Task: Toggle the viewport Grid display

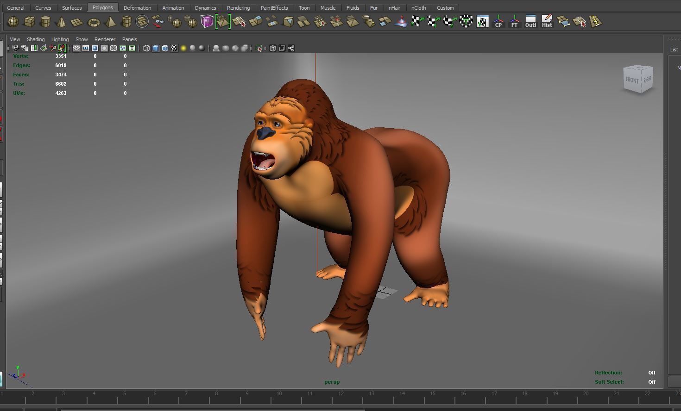Action: coord(76,48)
